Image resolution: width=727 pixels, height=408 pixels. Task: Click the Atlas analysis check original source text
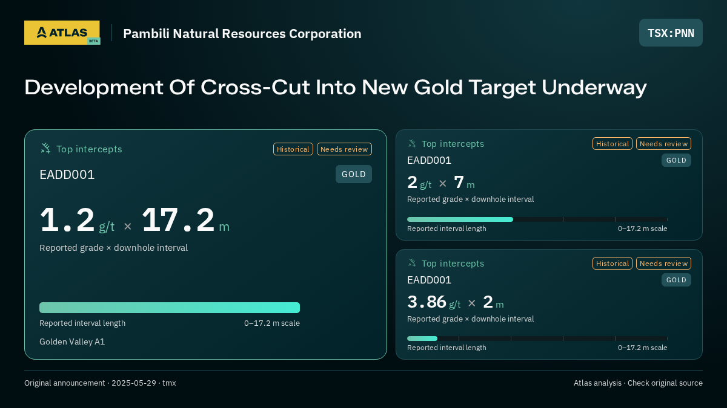coord(638,383)
